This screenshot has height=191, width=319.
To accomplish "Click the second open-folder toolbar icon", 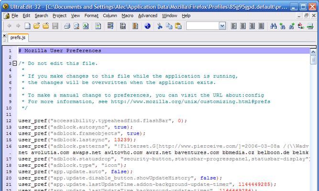I will [x=46, y=26].
